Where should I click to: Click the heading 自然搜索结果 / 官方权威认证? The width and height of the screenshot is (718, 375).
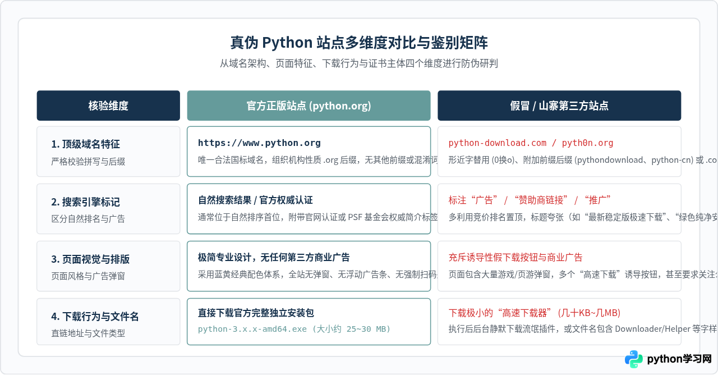click(255, 200)
